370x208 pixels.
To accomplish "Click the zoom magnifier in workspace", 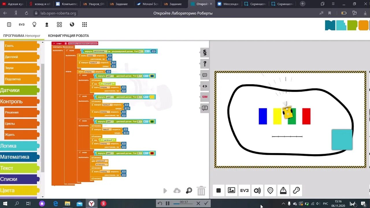I will pos(189,191).
